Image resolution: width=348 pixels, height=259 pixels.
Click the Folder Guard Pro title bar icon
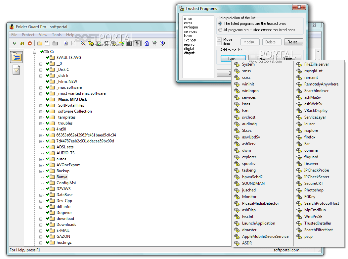pyautogui.click(x=12, y=27)
